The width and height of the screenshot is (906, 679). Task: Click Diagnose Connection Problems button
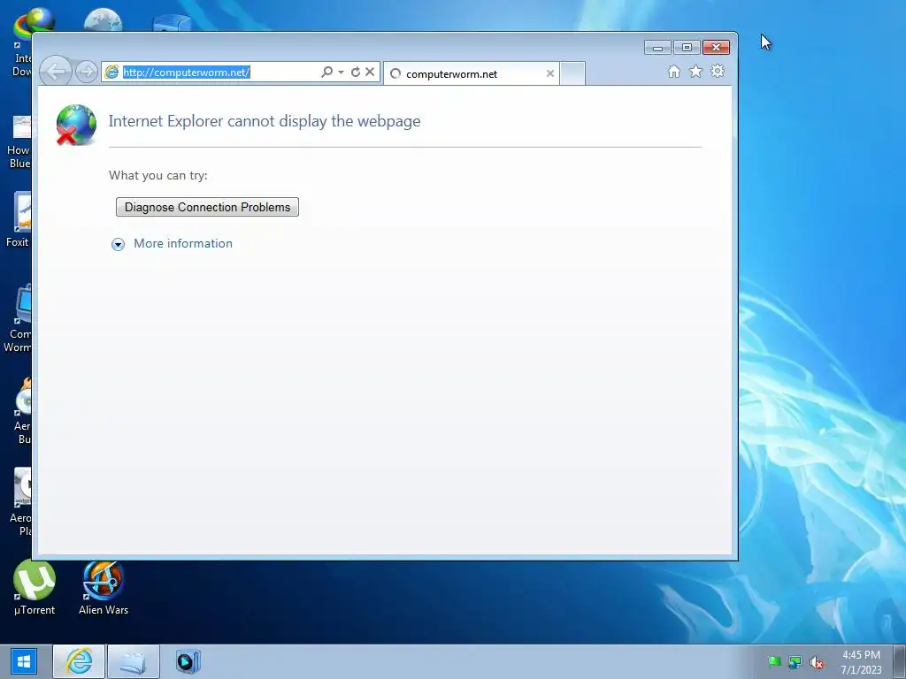[207, 207]
